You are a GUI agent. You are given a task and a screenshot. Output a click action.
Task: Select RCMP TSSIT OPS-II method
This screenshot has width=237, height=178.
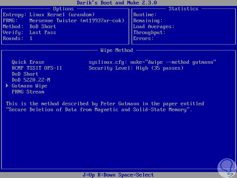[37, 68]
